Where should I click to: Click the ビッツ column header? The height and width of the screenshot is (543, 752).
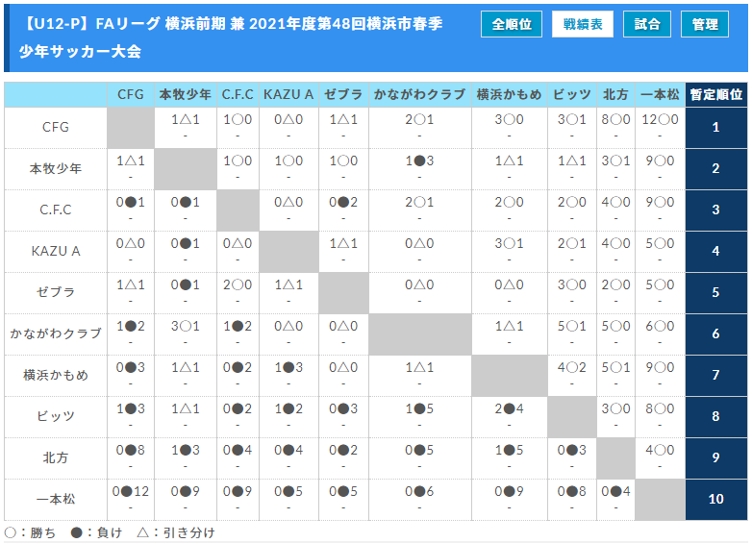(x=571, y=95)
